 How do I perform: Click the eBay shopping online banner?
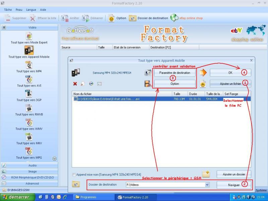click(248, 33)
